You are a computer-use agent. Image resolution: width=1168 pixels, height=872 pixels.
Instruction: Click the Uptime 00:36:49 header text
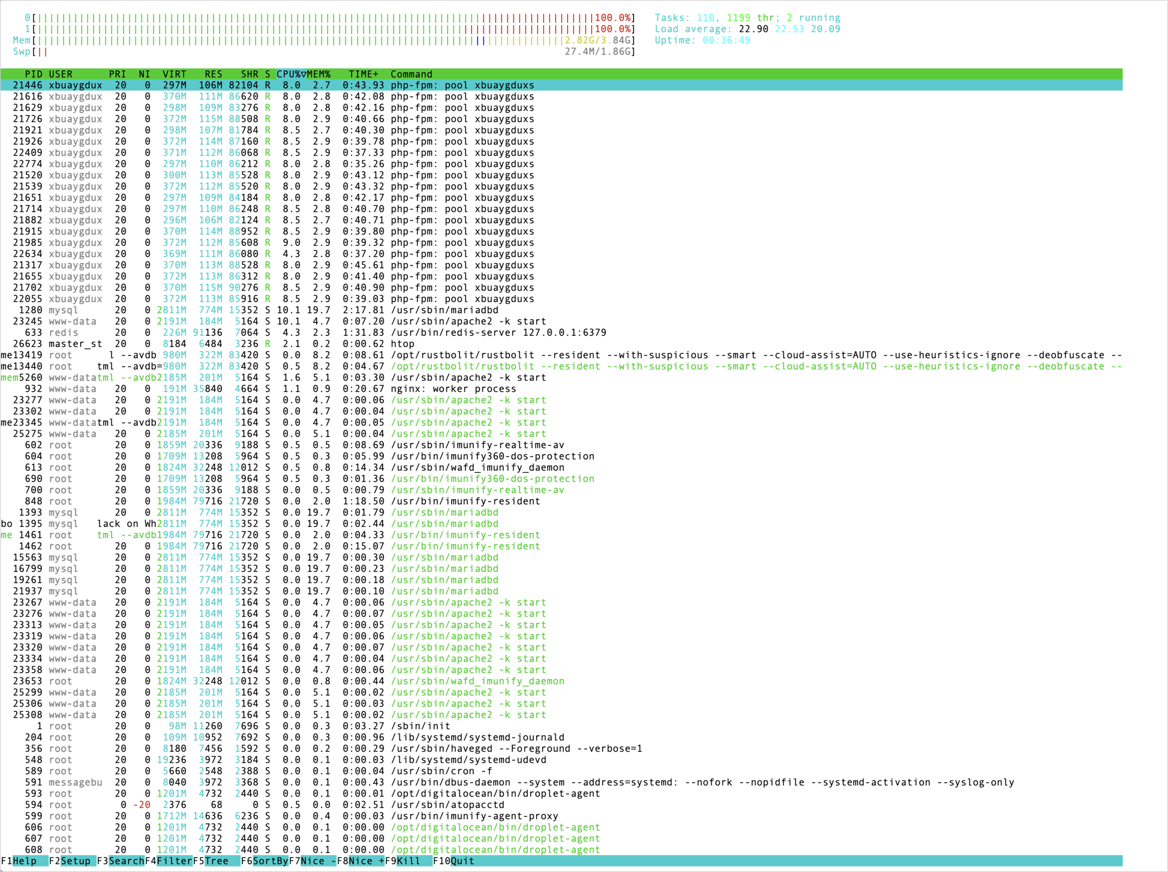702,40
